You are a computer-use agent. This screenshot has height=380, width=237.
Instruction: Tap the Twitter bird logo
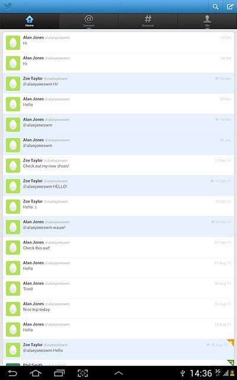8,7
